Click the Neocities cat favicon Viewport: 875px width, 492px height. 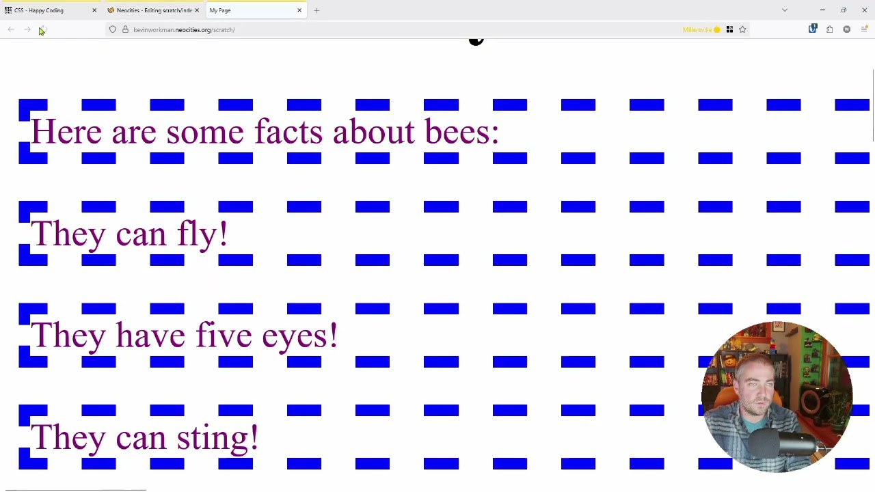pos(111,10)
